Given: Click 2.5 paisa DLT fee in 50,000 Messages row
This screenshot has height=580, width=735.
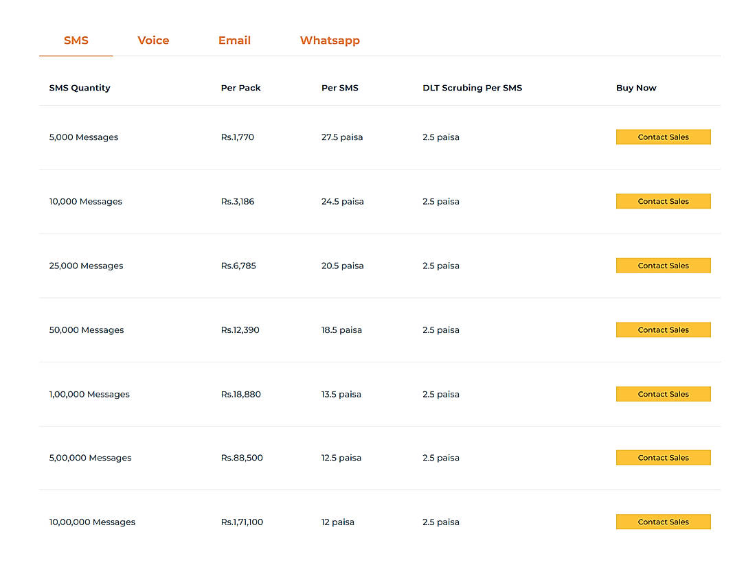Looking at the screenshot, I should (x=440, y=330).
